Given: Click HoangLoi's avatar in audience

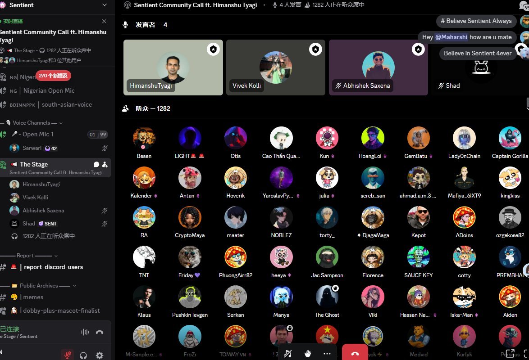Looking at the screenshot, I should click(x=373, y=138).
